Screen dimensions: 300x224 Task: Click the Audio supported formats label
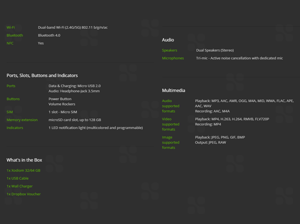(x=170, y=106)
